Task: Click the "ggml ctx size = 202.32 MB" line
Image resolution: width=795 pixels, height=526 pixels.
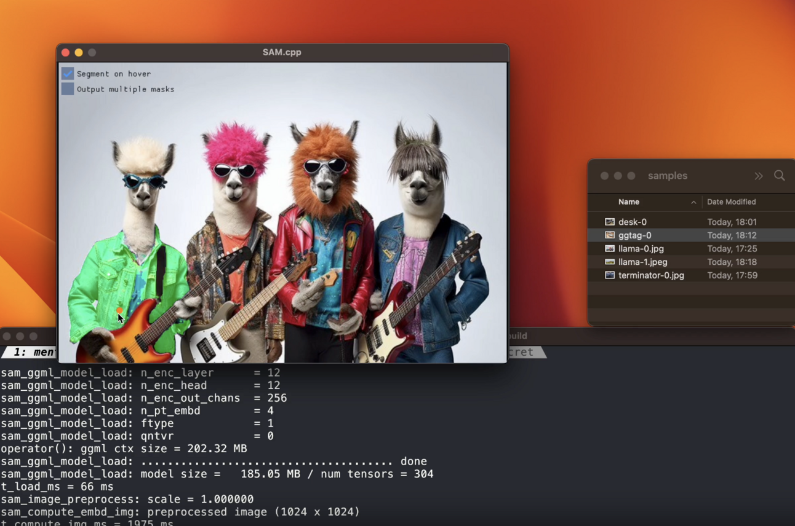Action: [x=124, y=449]
